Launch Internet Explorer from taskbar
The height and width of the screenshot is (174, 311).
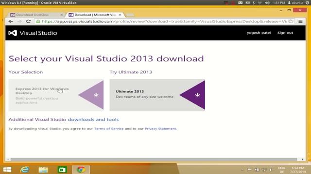tap(25, 170)
